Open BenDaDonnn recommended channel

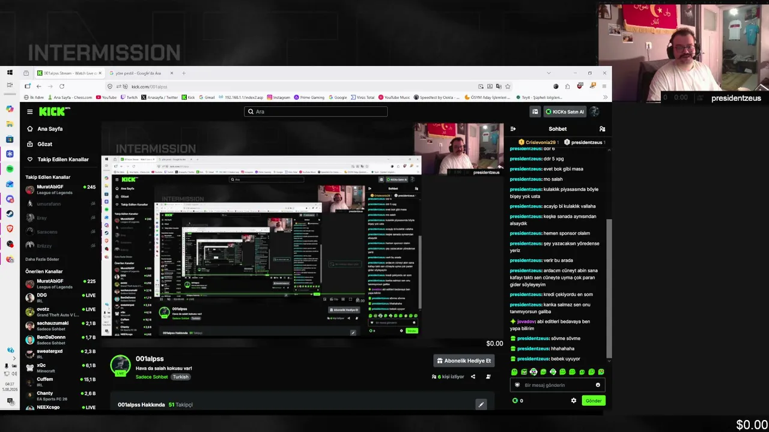pos(60,340)
